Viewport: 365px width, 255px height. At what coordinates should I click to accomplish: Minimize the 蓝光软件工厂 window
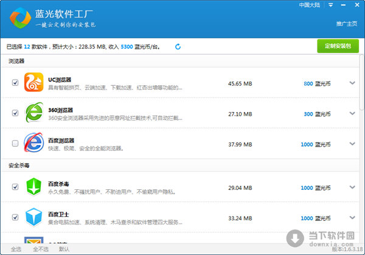pyautogui.click(x=343, y=5)
